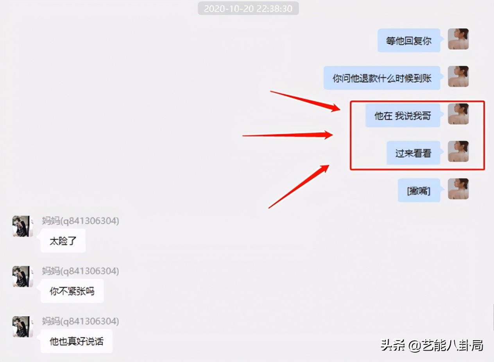Open 妈妈's avatar beside "太险了"
Image resolution: width=494 pixels, height=362 pixels.
pyautogui.click(x=23, y=226)
